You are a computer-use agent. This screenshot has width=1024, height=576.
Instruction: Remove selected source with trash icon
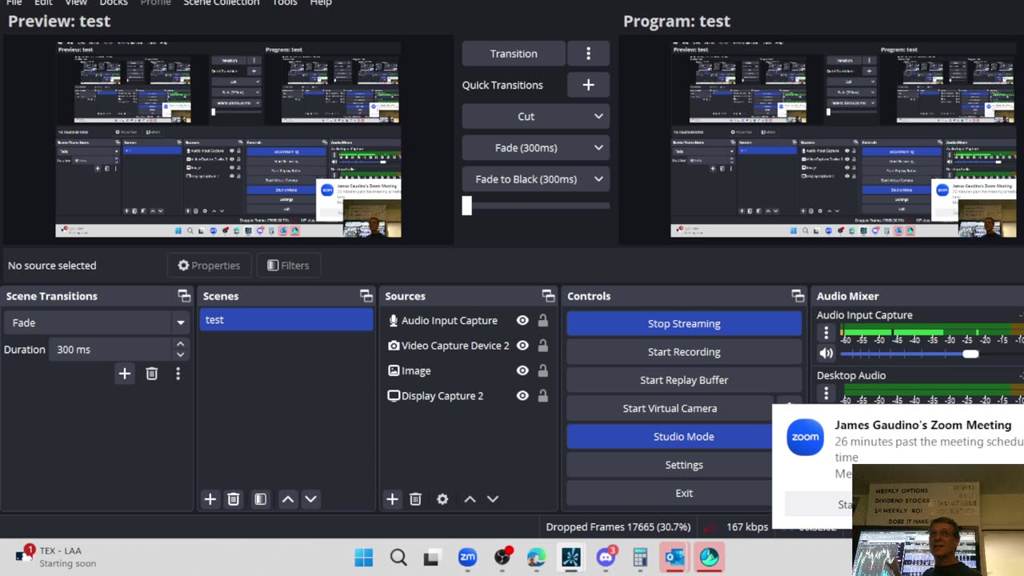415,499
